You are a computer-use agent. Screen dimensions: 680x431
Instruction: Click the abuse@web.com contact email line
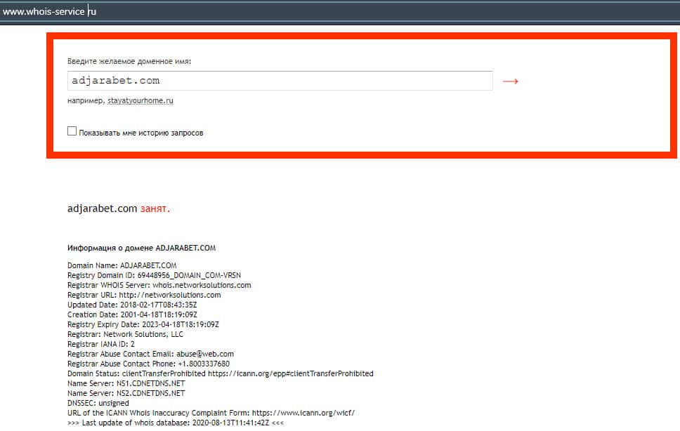pos(150,354)
